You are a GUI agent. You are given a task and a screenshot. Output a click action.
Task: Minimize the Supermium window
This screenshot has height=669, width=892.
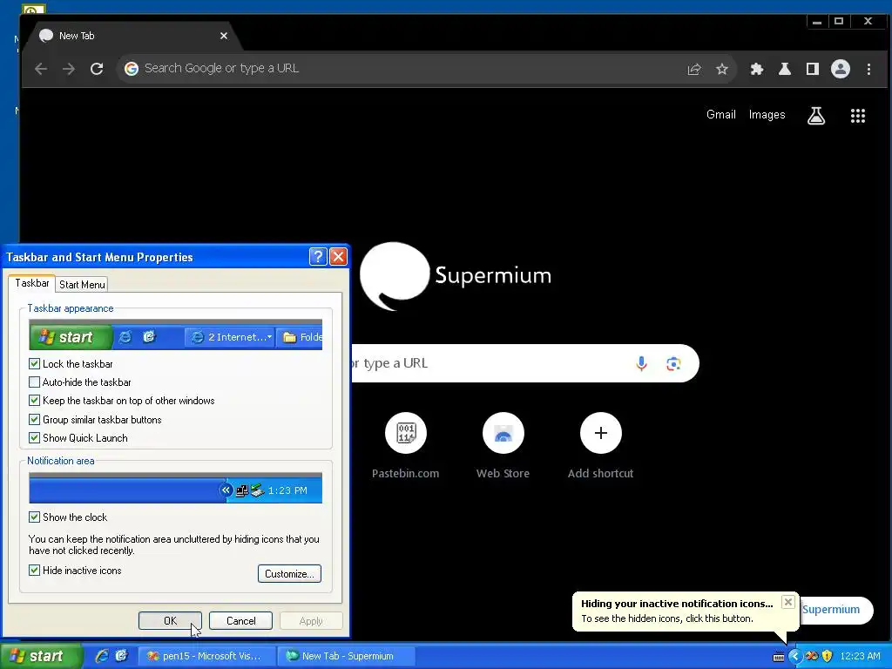click(x=817, y=22)
